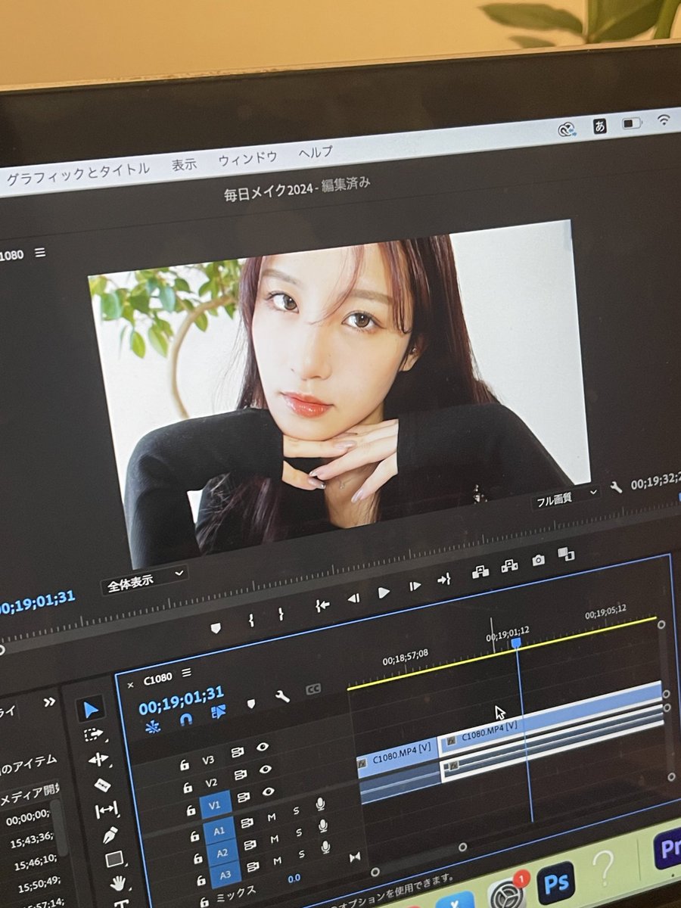Open the 表示 menu
Screen dimensions: 681x908
coord(184,163)
